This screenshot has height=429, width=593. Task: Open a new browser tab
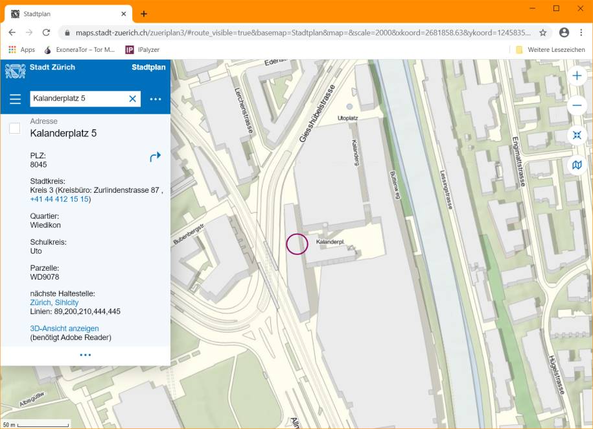point(144,13)
